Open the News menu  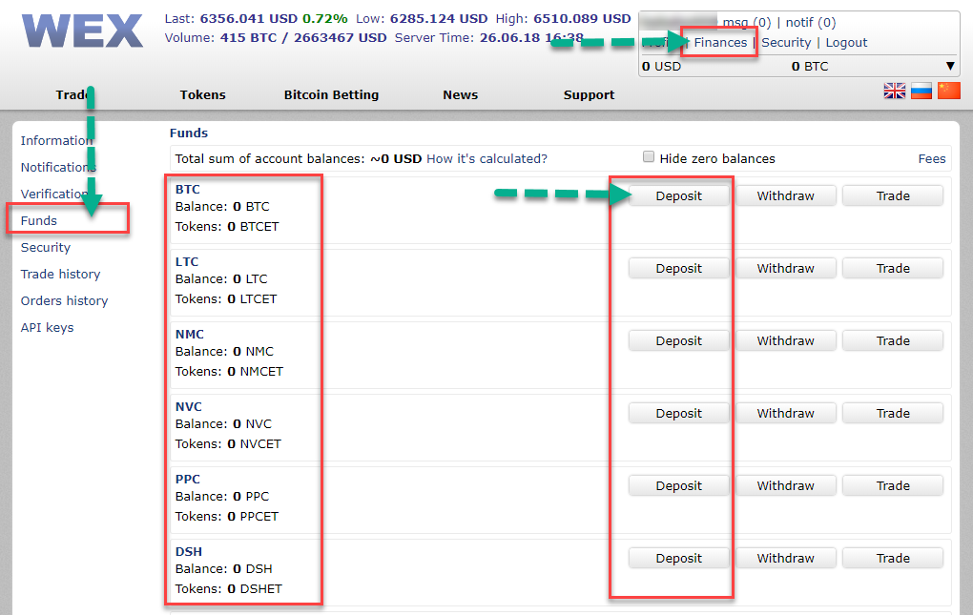point(461,94)
